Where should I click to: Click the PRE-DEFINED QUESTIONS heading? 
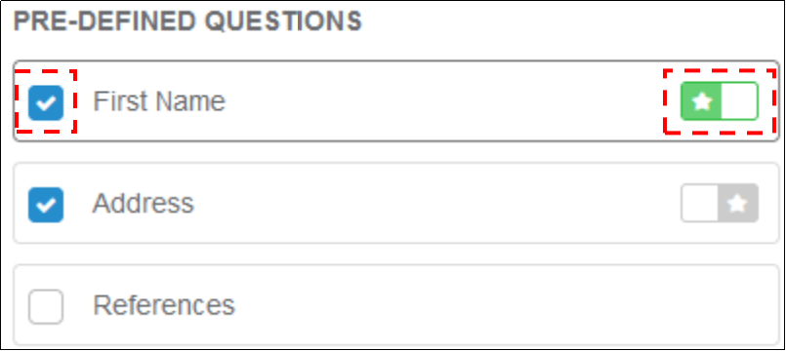[187, 21]
